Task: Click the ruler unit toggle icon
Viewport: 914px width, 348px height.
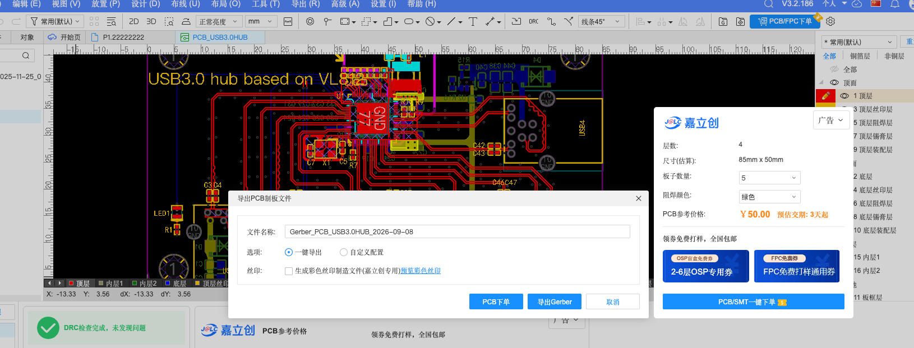Action: [x=288, y=21]
